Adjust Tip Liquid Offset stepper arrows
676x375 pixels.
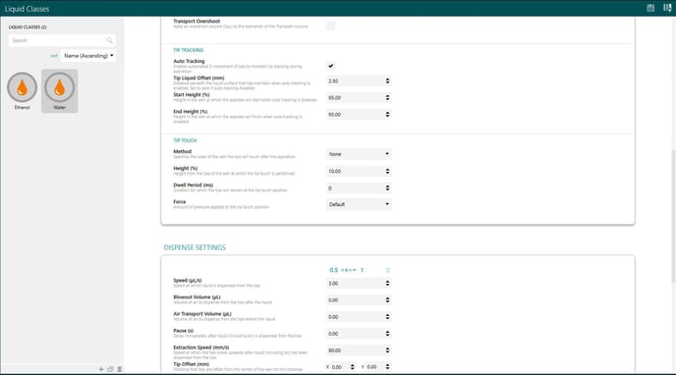pyautogui.click(x=387, y=80)
